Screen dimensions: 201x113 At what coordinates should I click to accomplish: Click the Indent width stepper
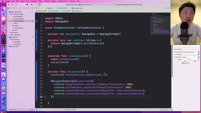pos(199,60)
